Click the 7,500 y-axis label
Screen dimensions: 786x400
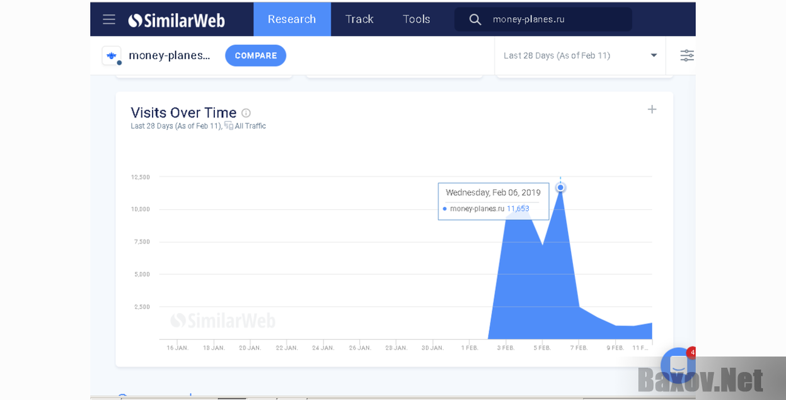[142, 242]
